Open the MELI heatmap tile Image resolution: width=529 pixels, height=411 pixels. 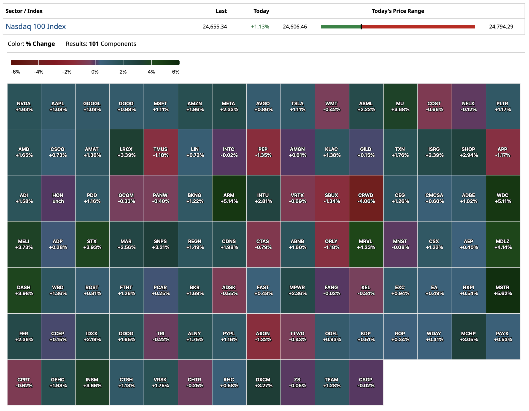[x=24, y=244]
